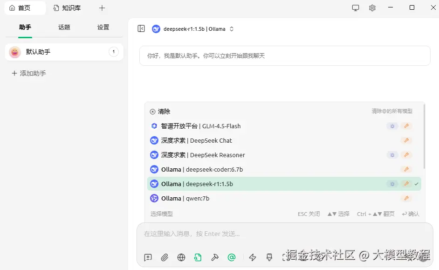Viewport: 439px width, 270px height.
Task: Open settings gear in title bar
Action: [x=372, y=8]
